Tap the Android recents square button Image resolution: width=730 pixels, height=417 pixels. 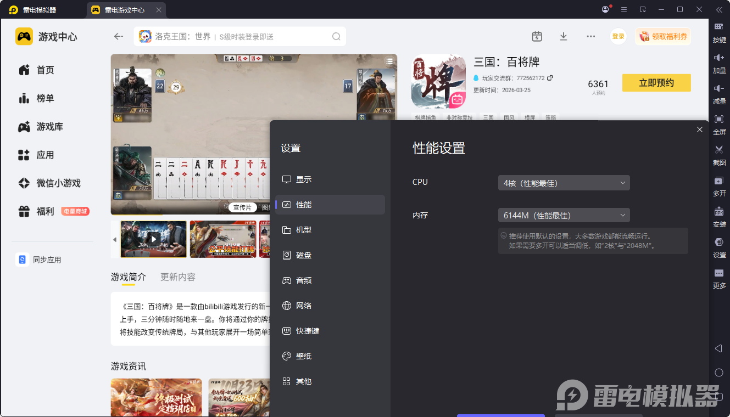tap(718, 397)
